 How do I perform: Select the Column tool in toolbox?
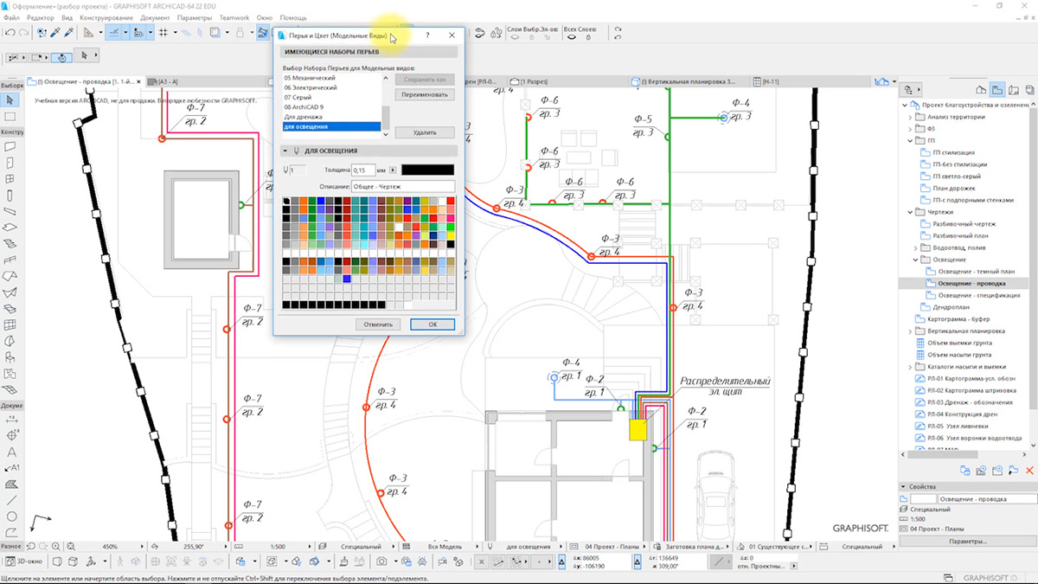pyautogui.click(x=10, y=195)
